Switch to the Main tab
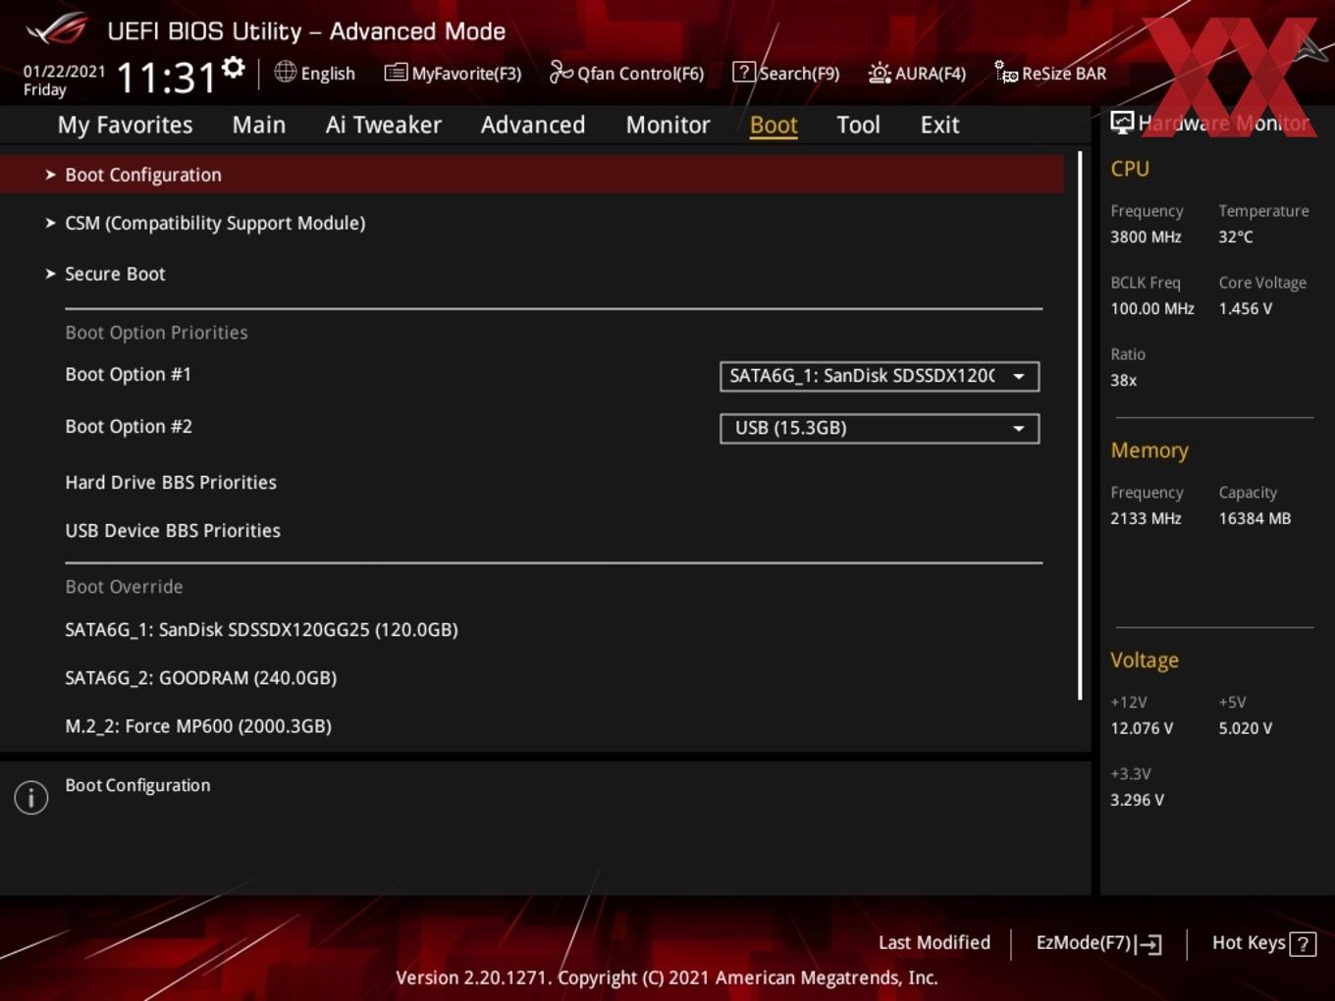 point(259,126)
